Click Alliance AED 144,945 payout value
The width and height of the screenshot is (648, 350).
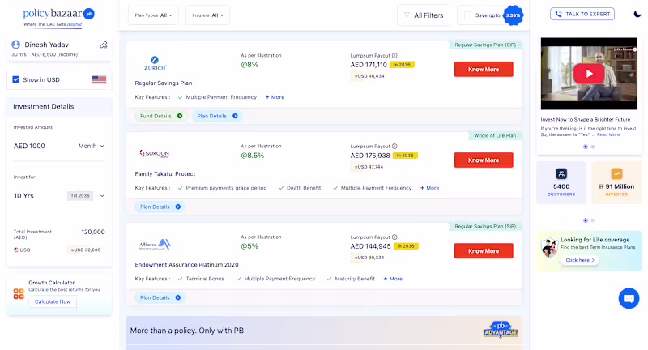coord(370,246)
